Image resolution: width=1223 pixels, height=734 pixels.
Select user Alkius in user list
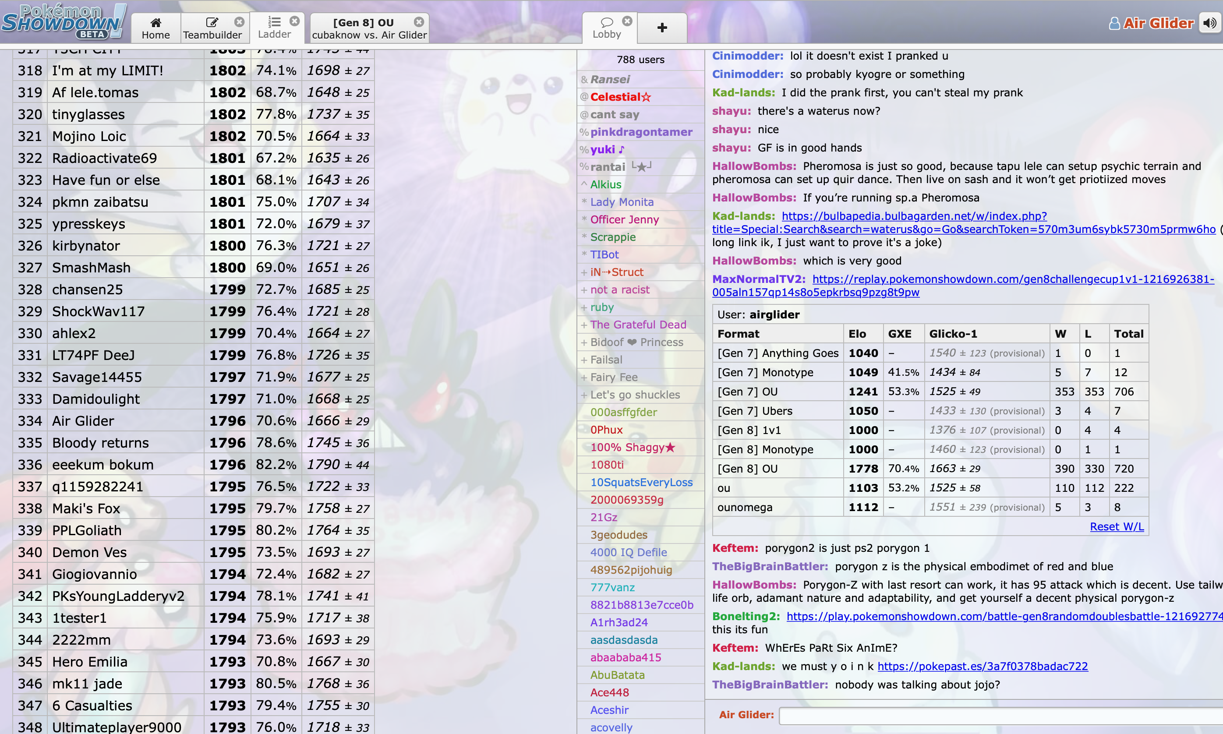(x=641, y=184)
